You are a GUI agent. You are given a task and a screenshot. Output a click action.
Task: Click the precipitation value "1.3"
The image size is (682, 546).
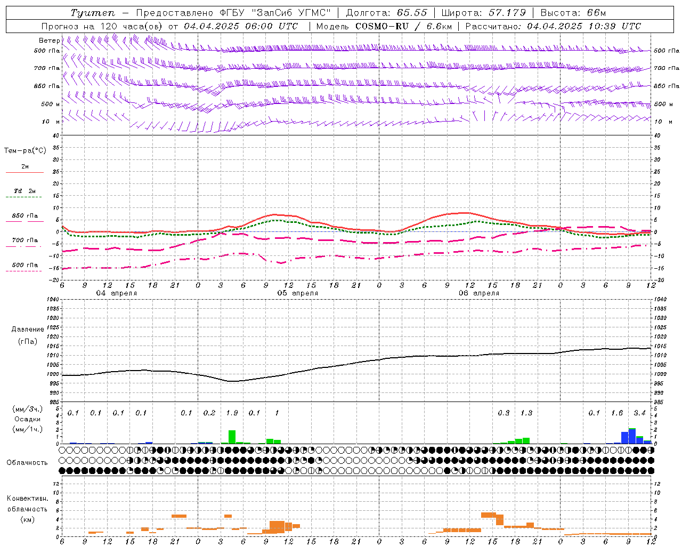point(526,413)
